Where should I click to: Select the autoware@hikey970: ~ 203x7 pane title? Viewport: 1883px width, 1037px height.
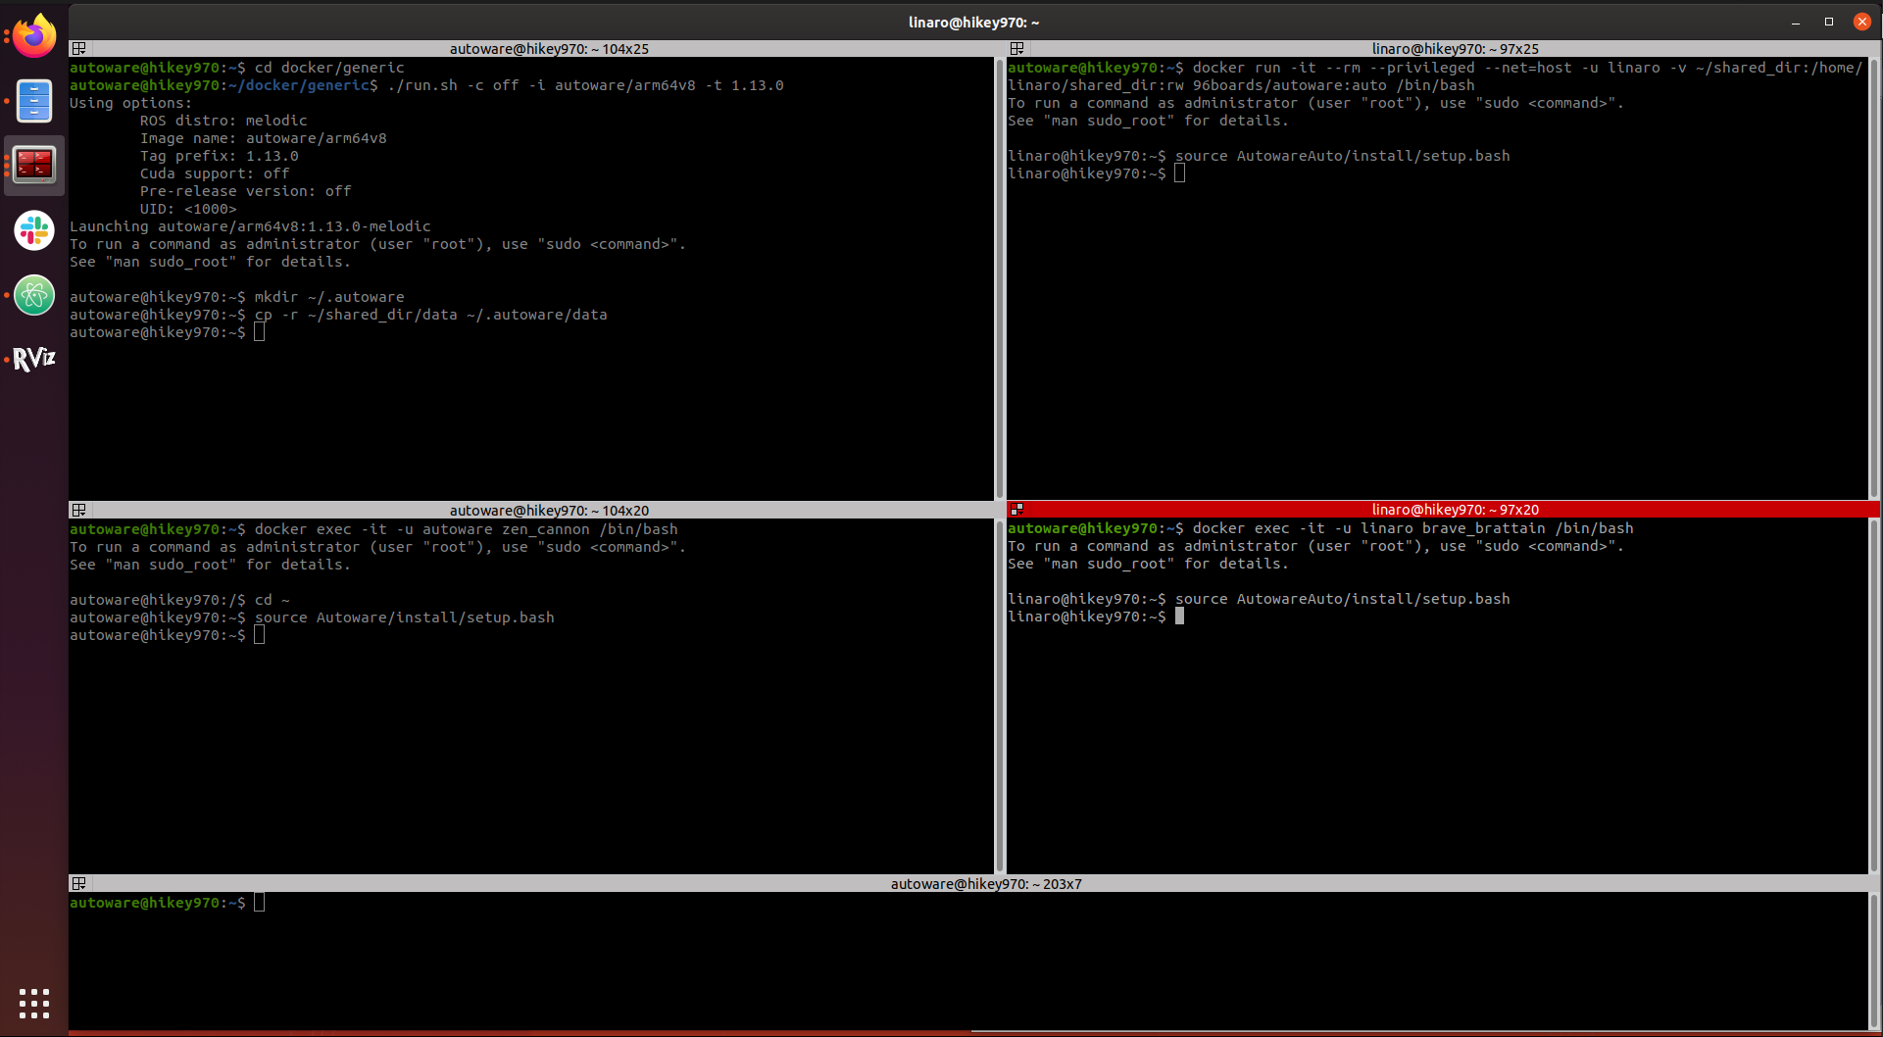click(x=986, y=884)
